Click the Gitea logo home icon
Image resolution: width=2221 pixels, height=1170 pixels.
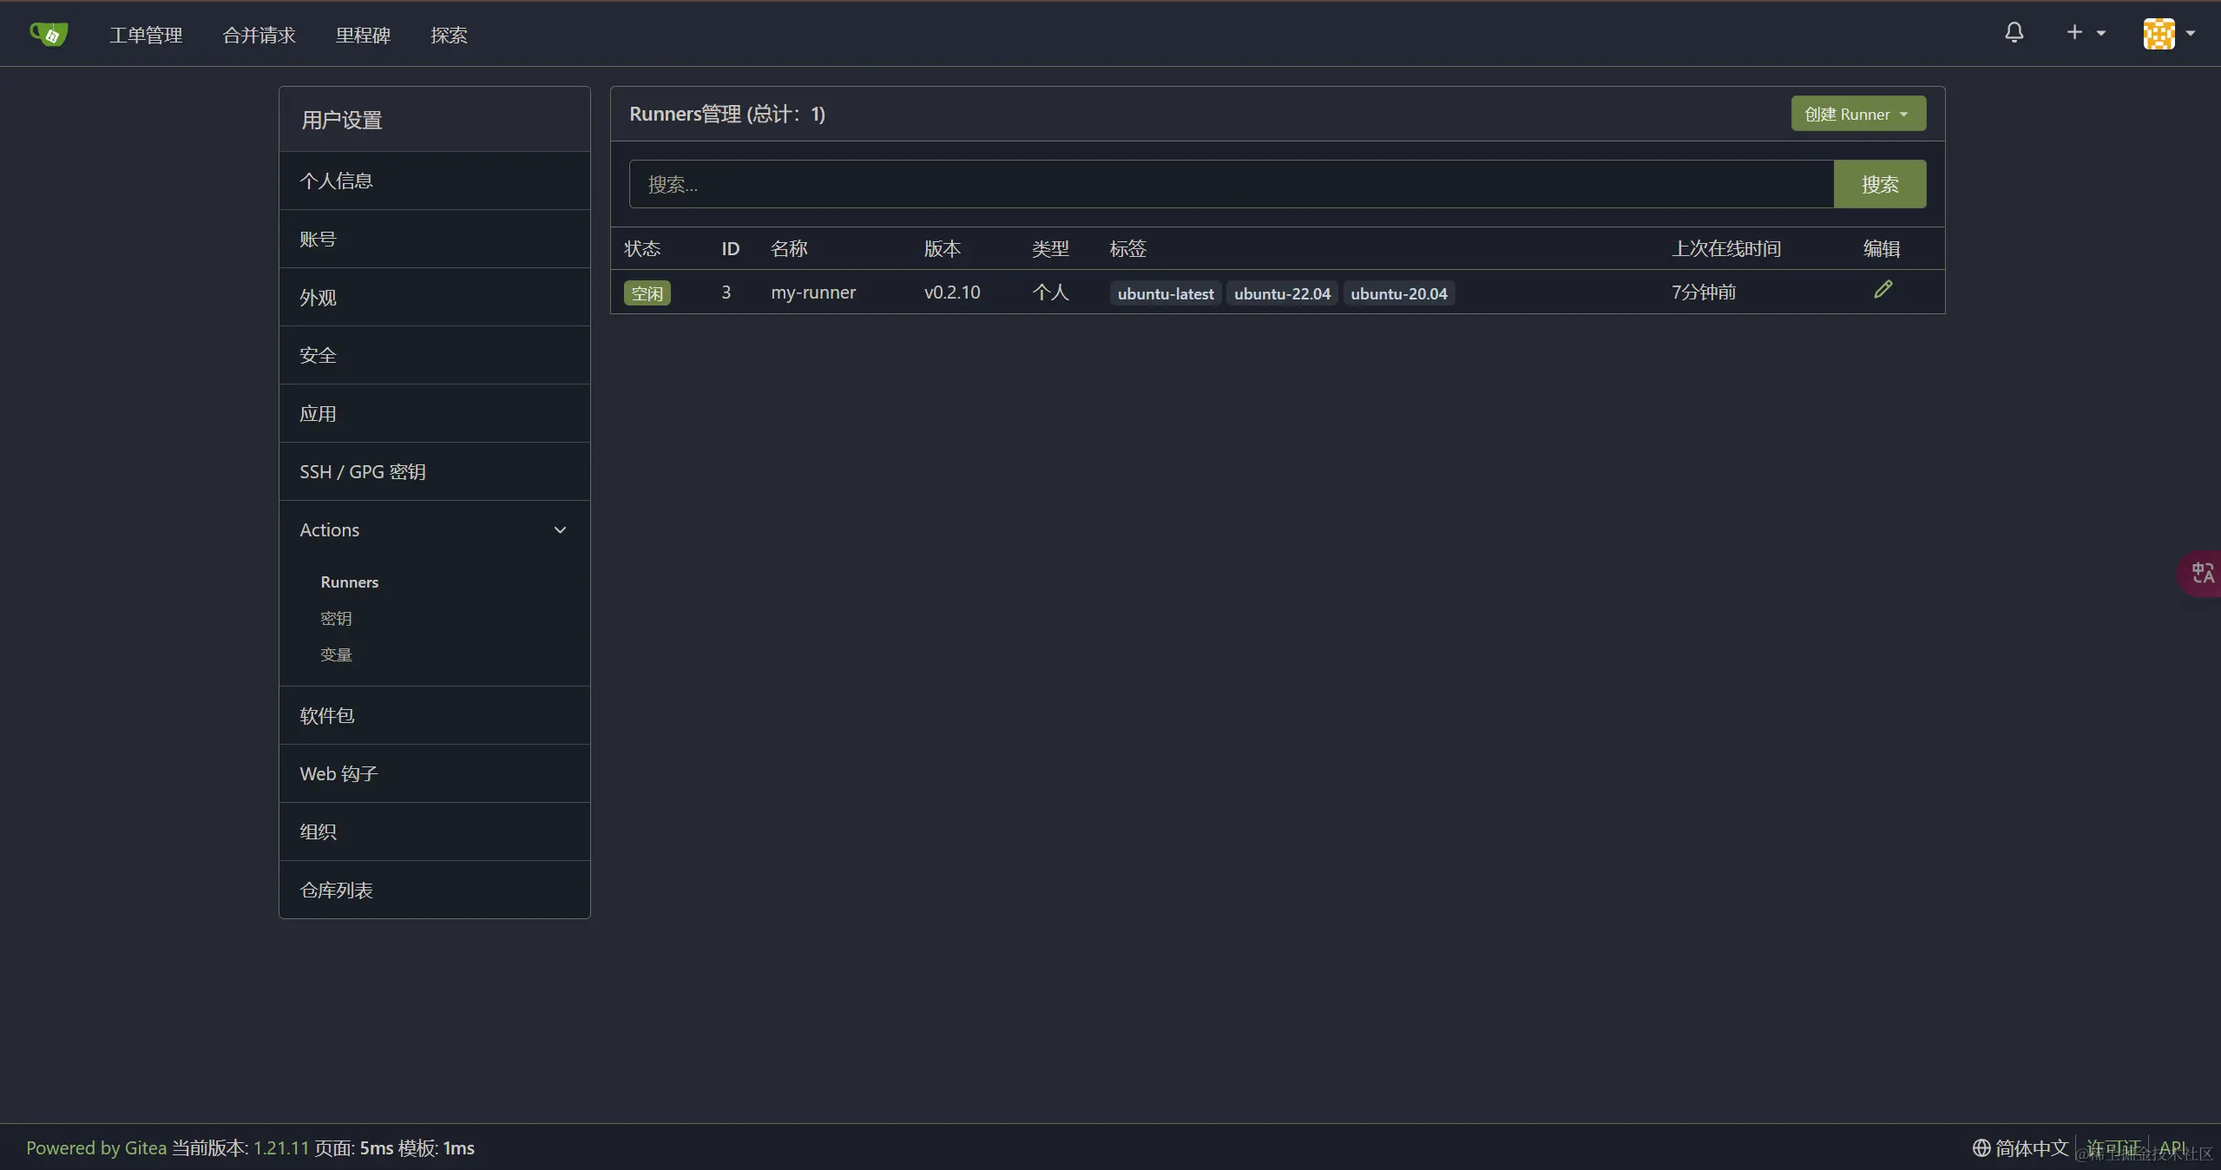tap(49, 35)
